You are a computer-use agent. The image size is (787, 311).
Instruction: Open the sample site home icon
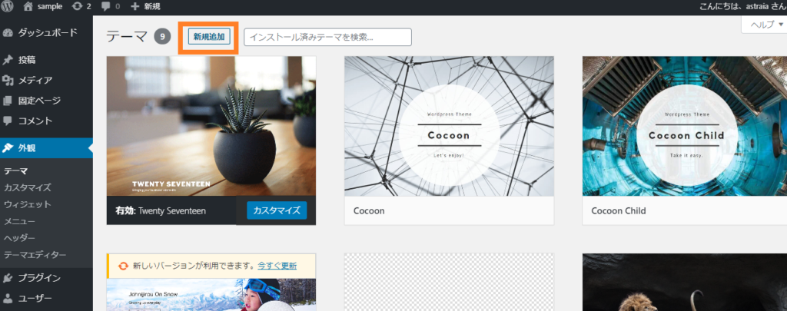point(28,7)
